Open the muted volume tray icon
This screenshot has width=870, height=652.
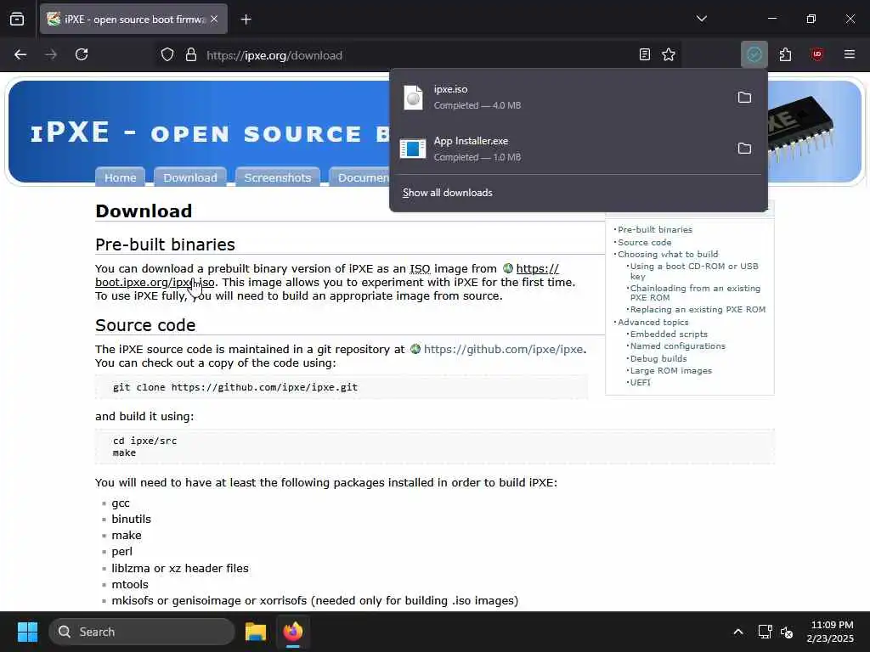coord(787,632)
